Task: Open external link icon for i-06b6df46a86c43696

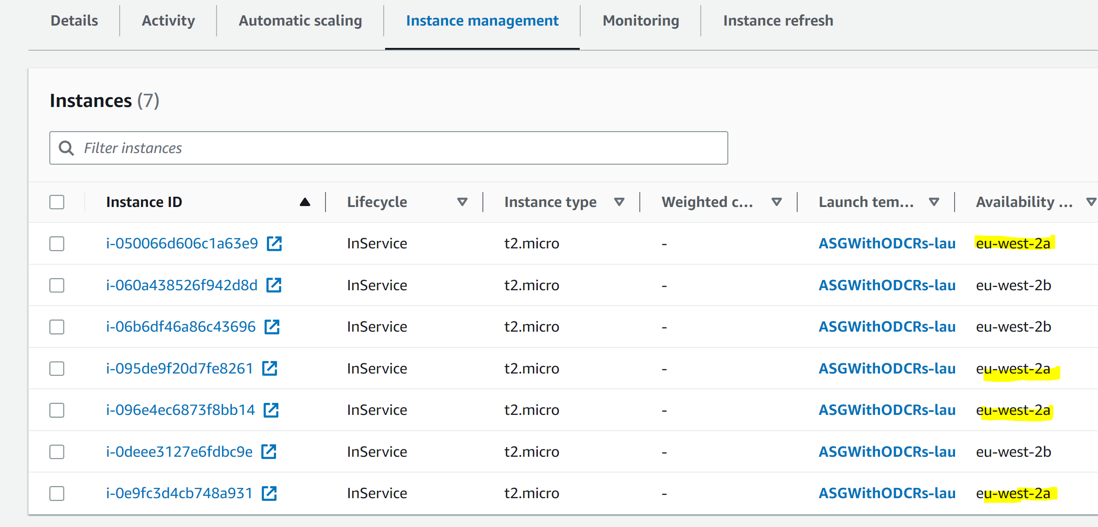Action: pos(272,327)
